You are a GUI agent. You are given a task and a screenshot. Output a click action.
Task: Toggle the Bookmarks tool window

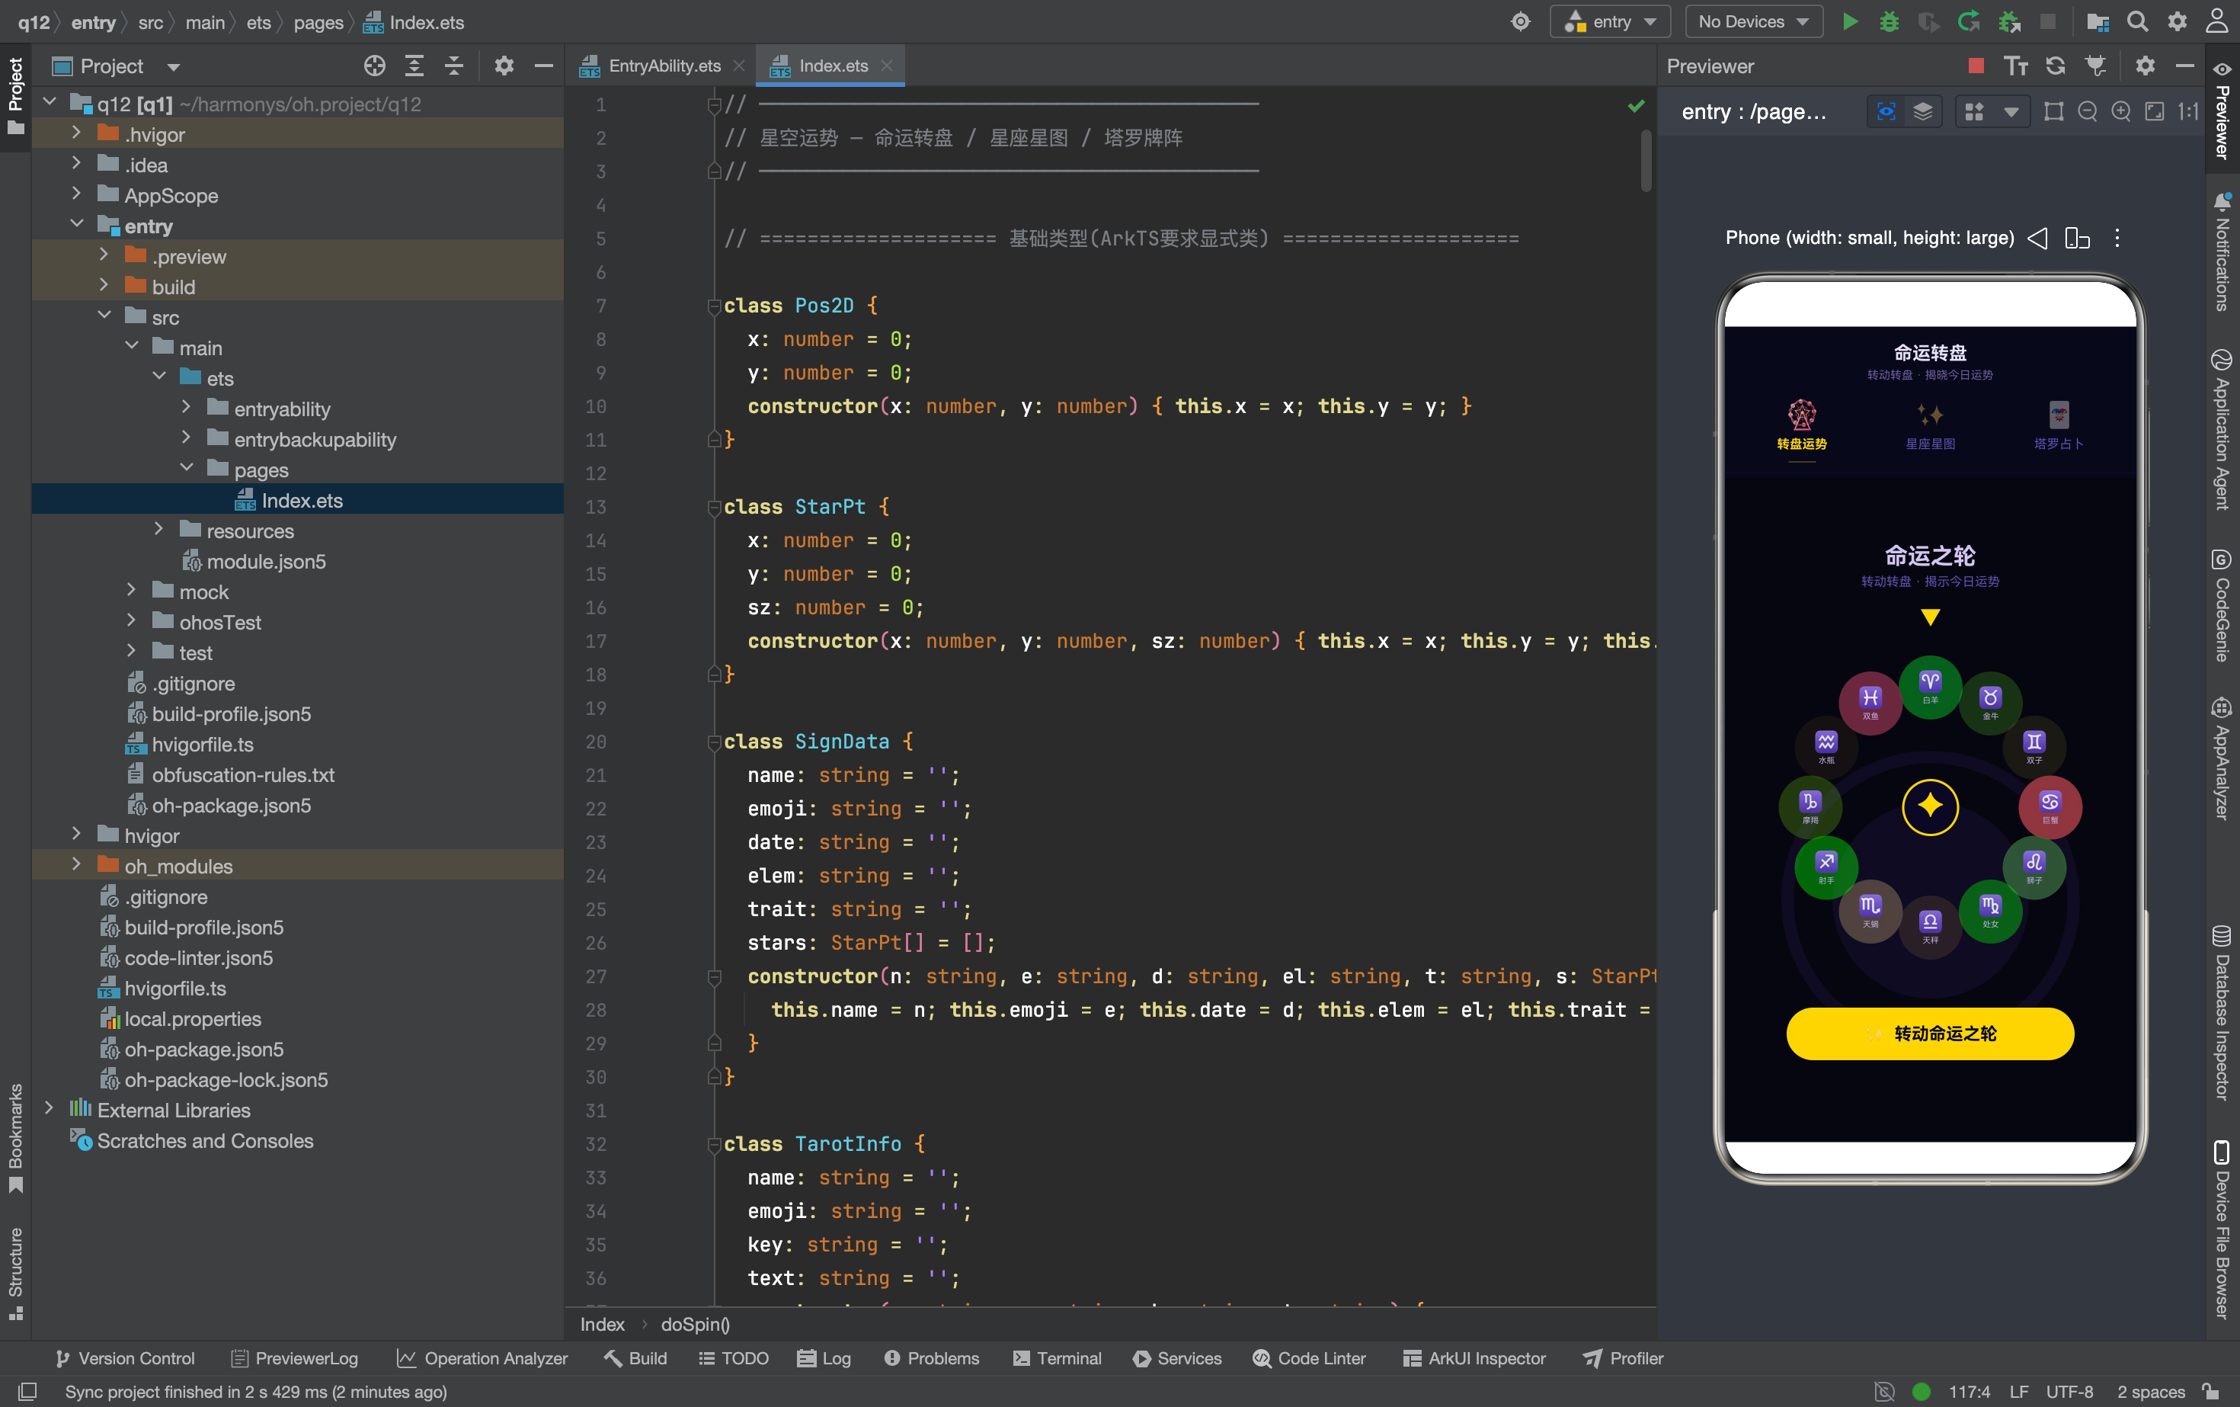point(15,1137)
